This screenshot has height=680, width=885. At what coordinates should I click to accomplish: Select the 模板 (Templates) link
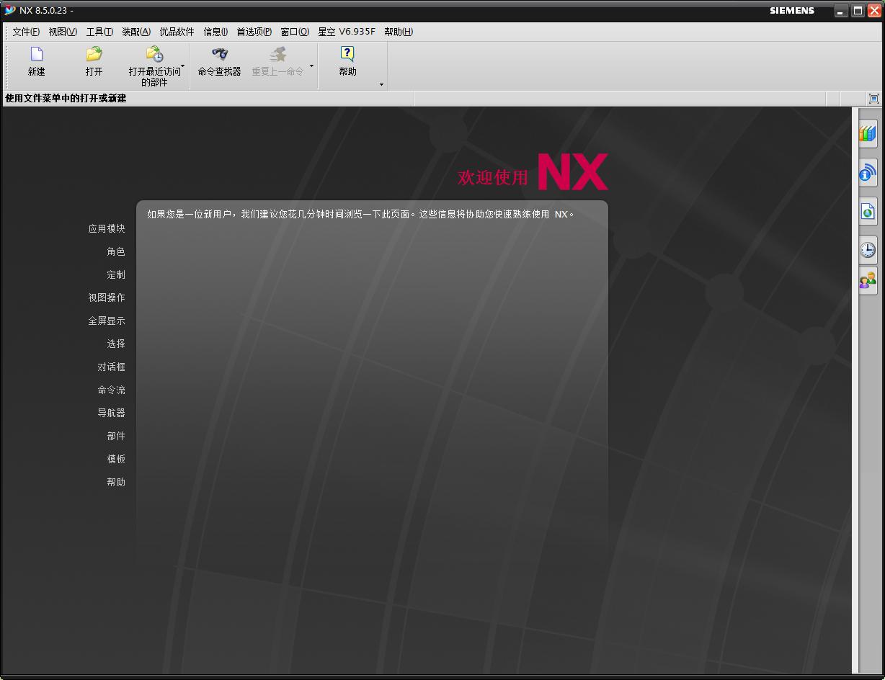click(x=116, y=459)
